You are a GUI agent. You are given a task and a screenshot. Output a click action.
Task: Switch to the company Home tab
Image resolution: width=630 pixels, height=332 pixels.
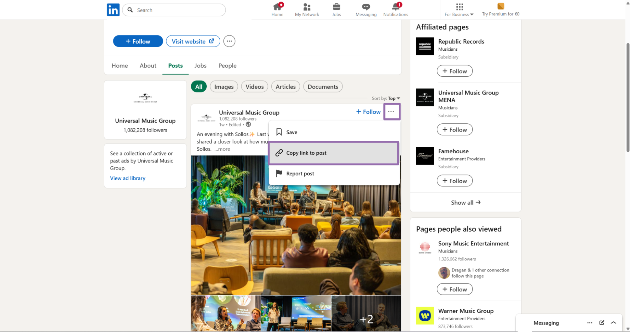click(119, 65)
